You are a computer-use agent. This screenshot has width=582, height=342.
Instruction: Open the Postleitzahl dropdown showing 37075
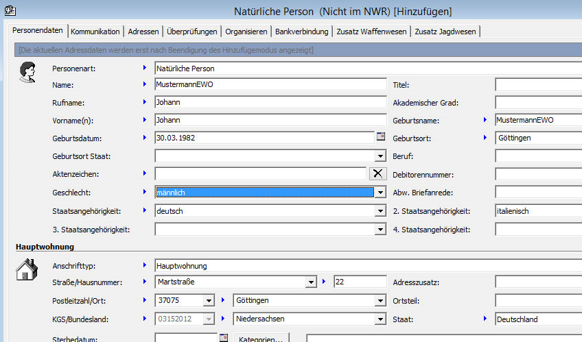click(x=209, y=301)
